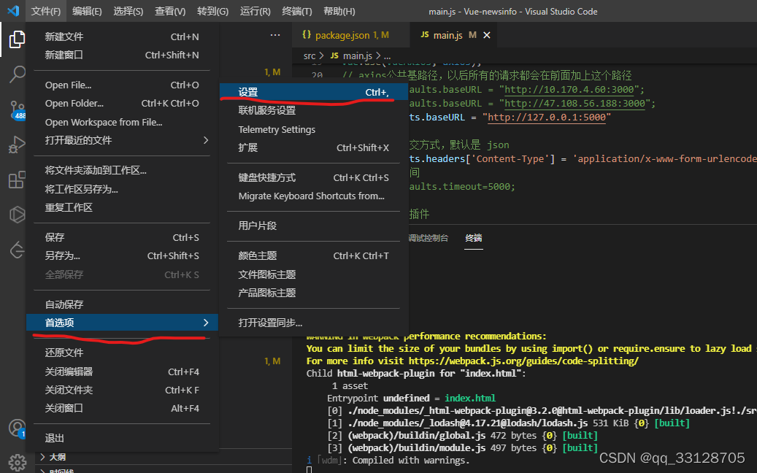Viewport: 757px width, 473px height.
Task: Choose 新建窗口 from the File menu
Action: pyautogui.click(x=122, y=55)
